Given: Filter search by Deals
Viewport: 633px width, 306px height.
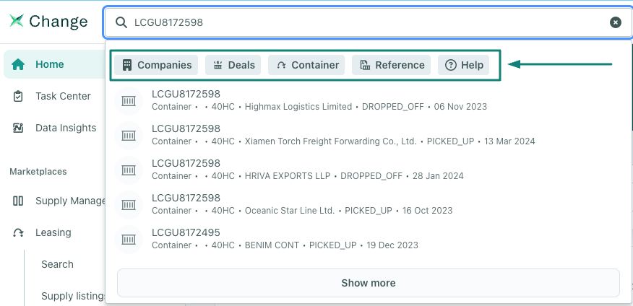Looking at the screenshot, I should (x=233, y=65).
